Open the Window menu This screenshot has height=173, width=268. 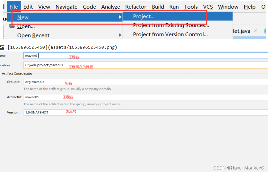[x=228, y=7]
